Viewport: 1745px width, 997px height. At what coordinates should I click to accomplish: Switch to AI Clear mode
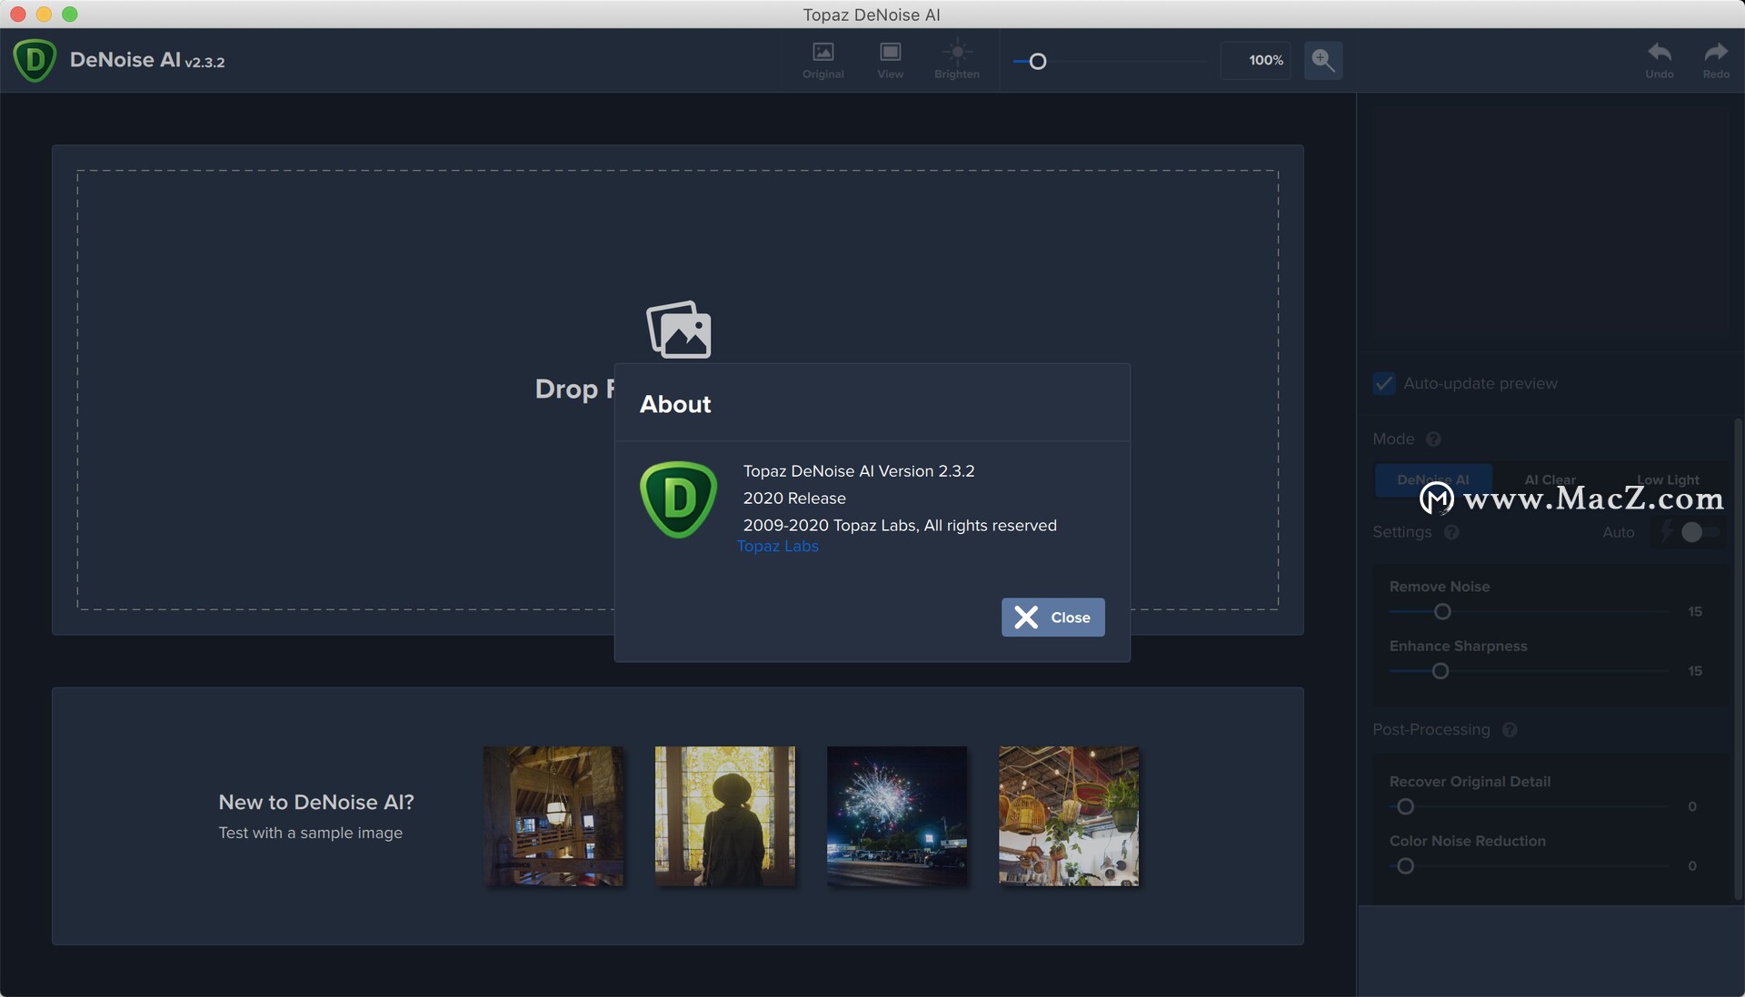pos(1551,479)
